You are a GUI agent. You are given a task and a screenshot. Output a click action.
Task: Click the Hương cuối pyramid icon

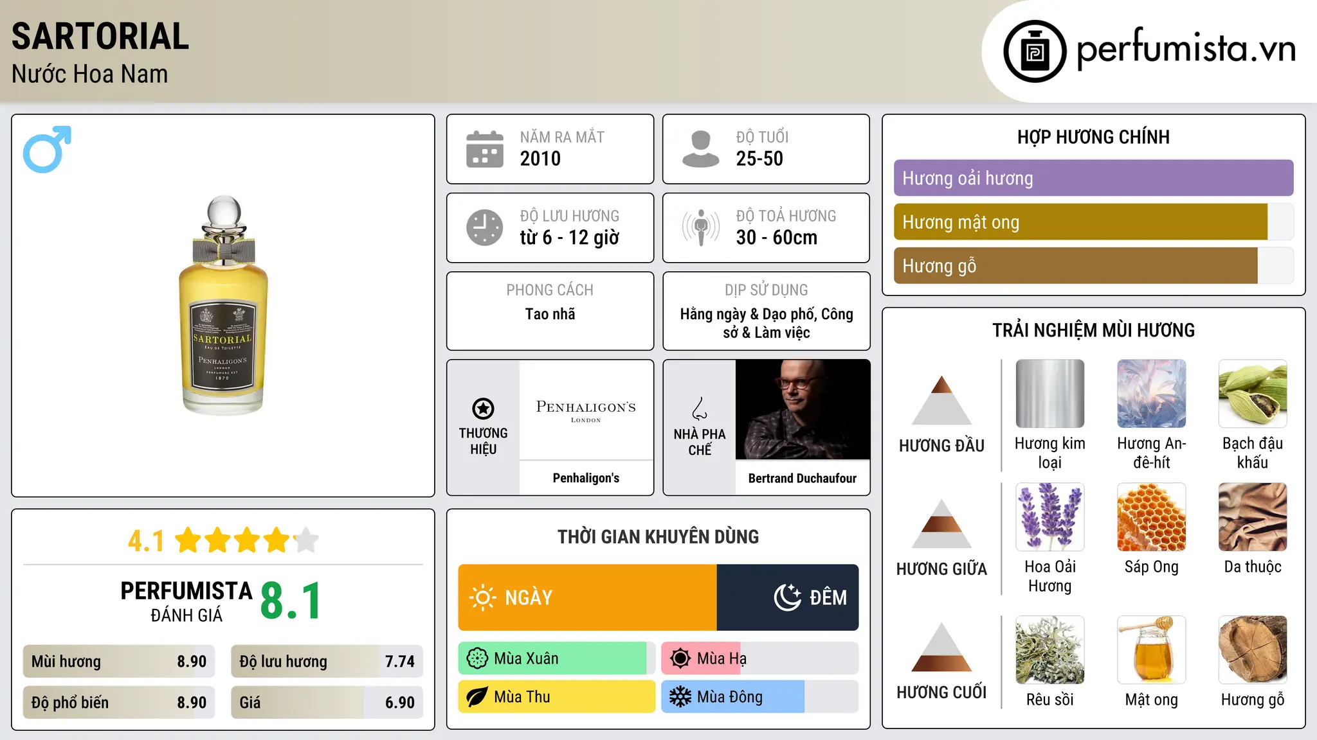click(941, 647)
